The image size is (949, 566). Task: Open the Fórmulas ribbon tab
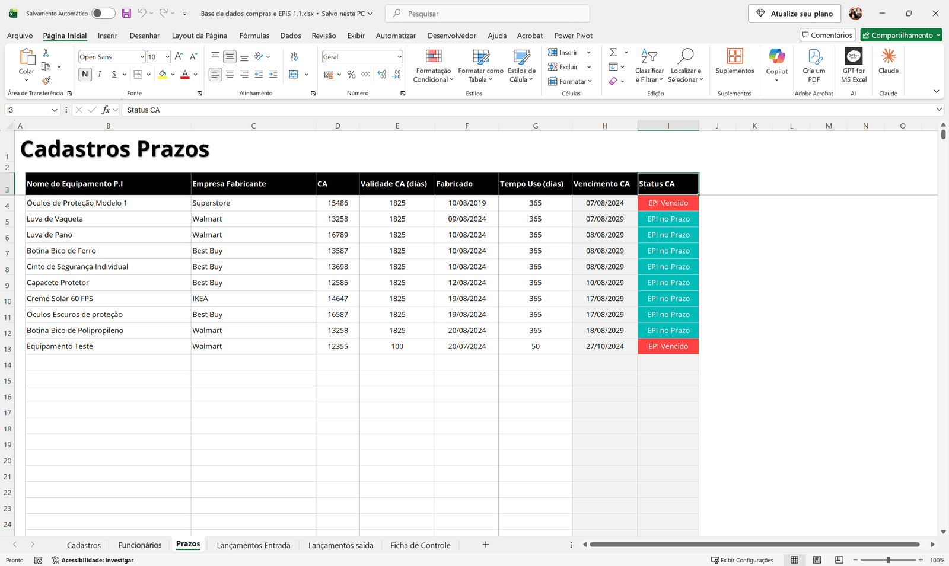(254, 36)
